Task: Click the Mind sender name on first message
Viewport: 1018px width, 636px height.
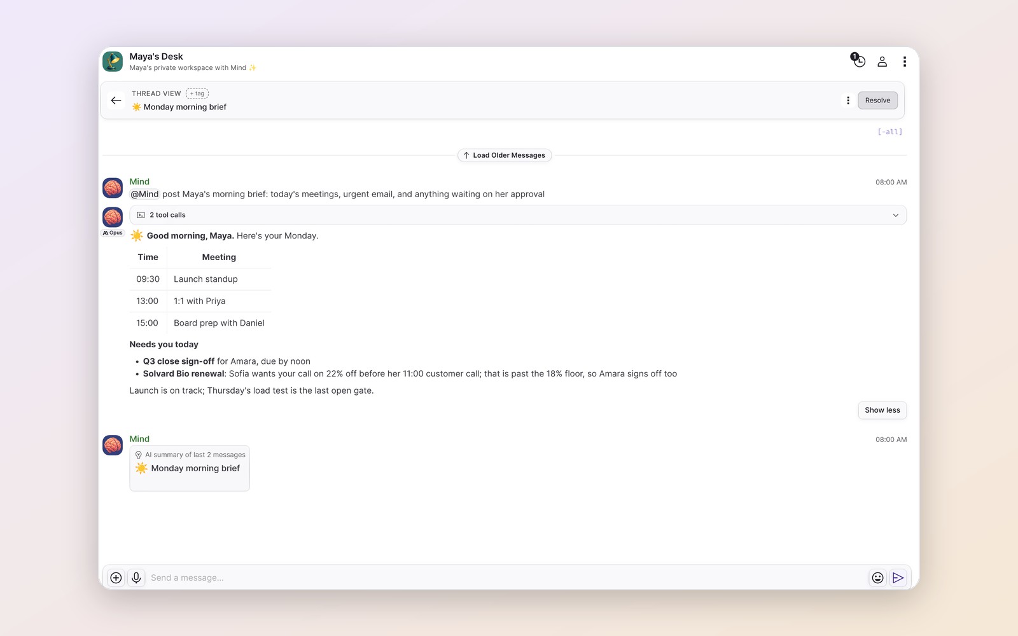Action: pos(139,182)
